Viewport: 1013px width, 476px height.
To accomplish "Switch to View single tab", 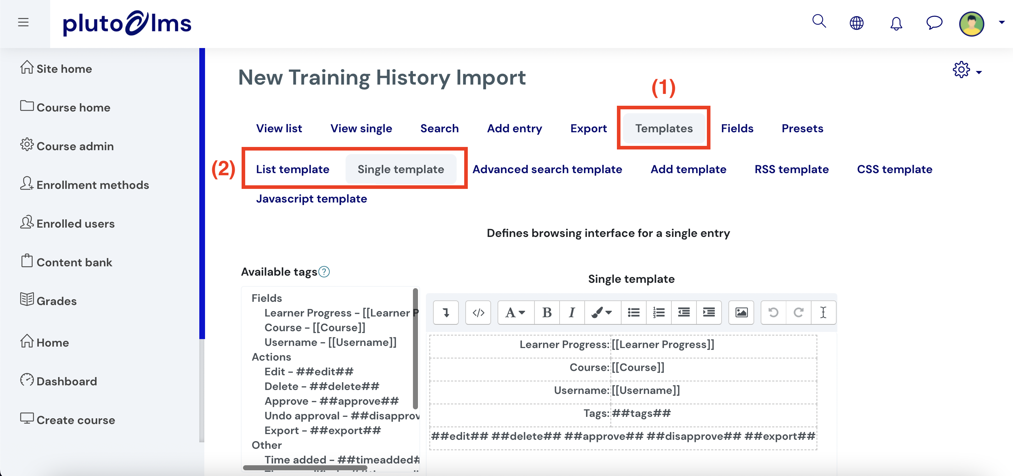I will [x=361, y=129].
